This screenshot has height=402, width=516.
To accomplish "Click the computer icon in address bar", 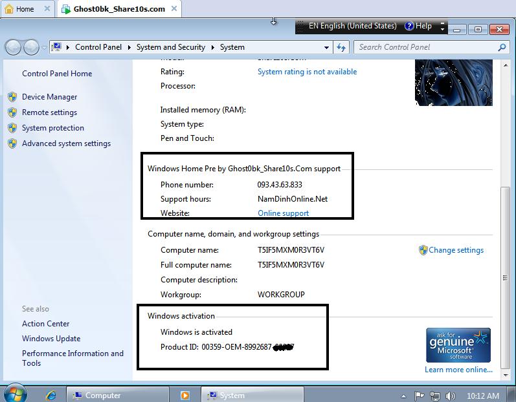I will click(x=56, y=47).
